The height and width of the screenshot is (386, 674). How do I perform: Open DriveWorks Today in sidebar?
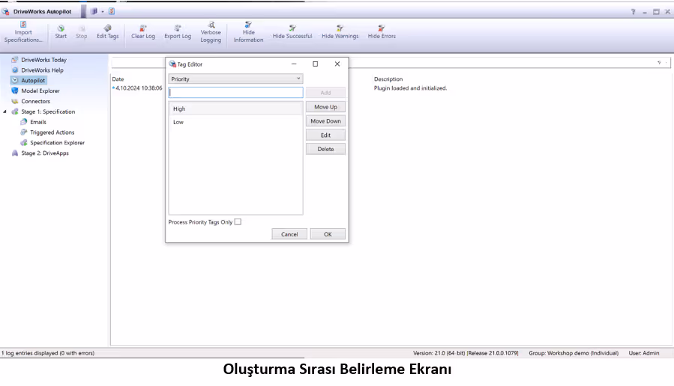click(x=39, y=60)
